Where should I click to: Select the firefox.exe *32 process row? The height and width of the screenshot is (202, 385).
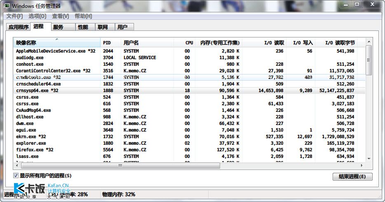(189, 150)
